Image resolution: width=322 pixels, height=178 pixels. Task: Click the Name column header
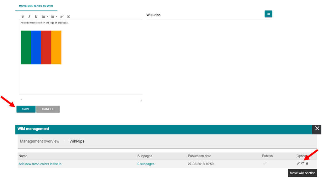coord(23,156)
